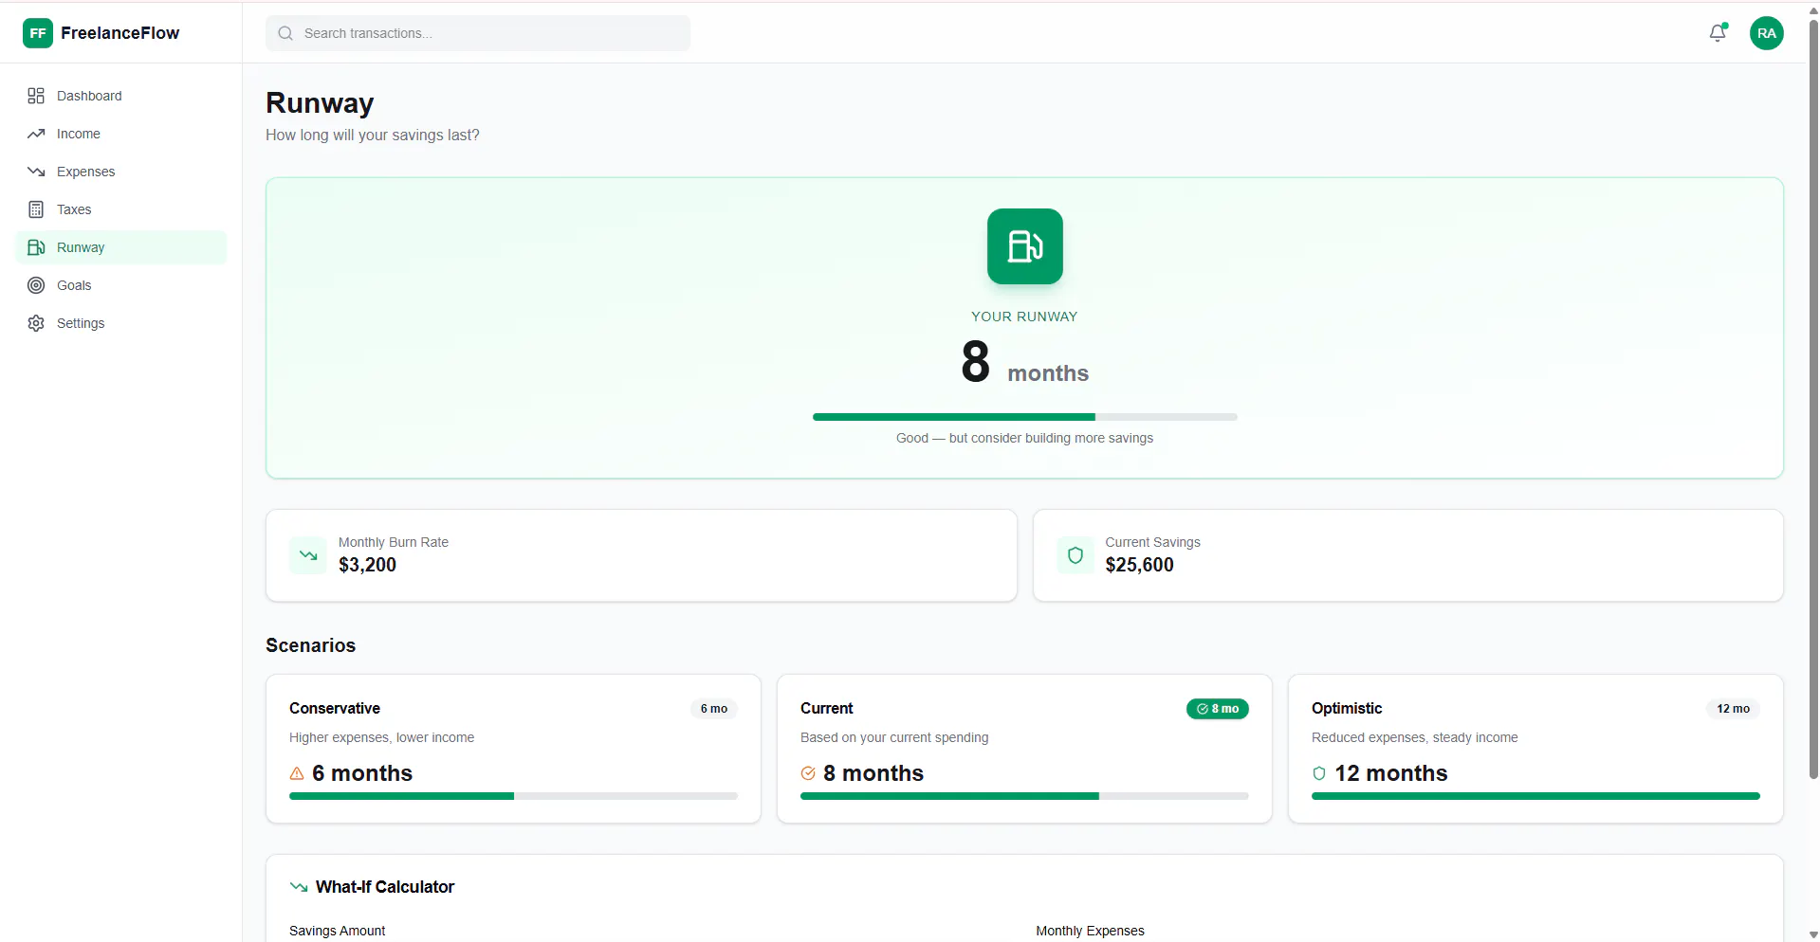Click the Monthly Burn Rate trend icon
This screenshot has height=942, width=1820.
pos(308,555)
